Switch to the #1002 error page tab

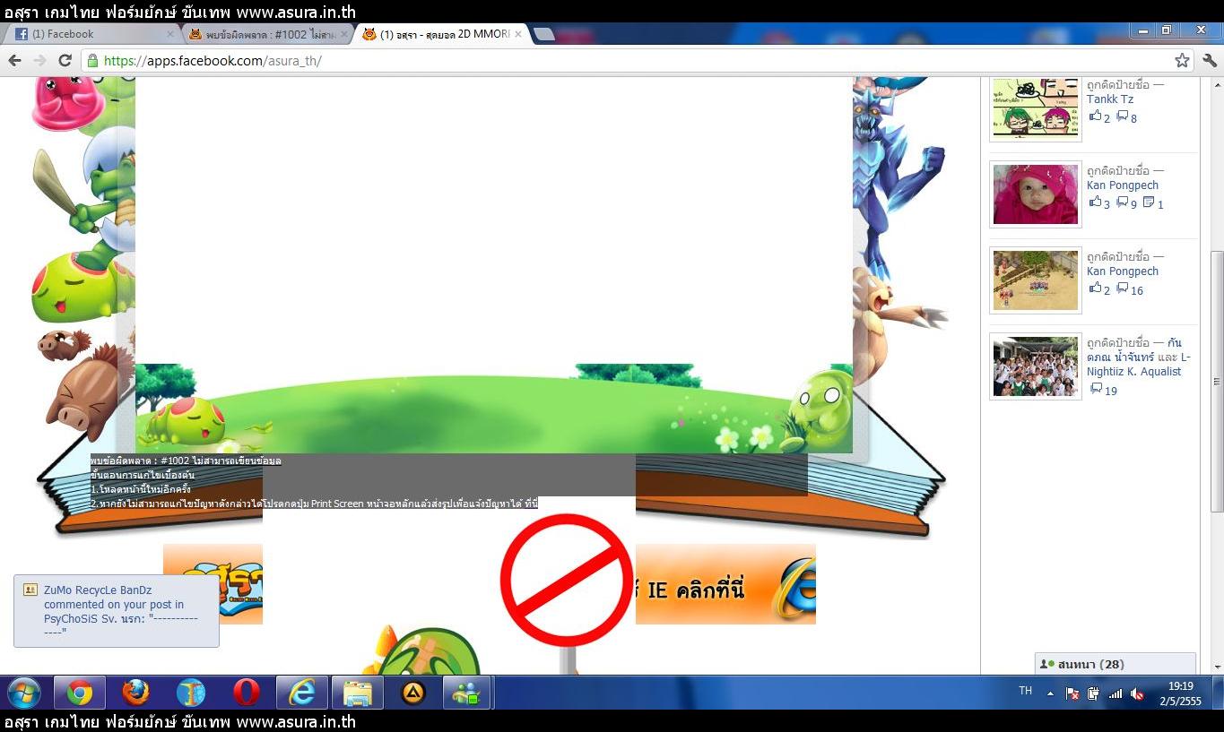tap(266, 34)
